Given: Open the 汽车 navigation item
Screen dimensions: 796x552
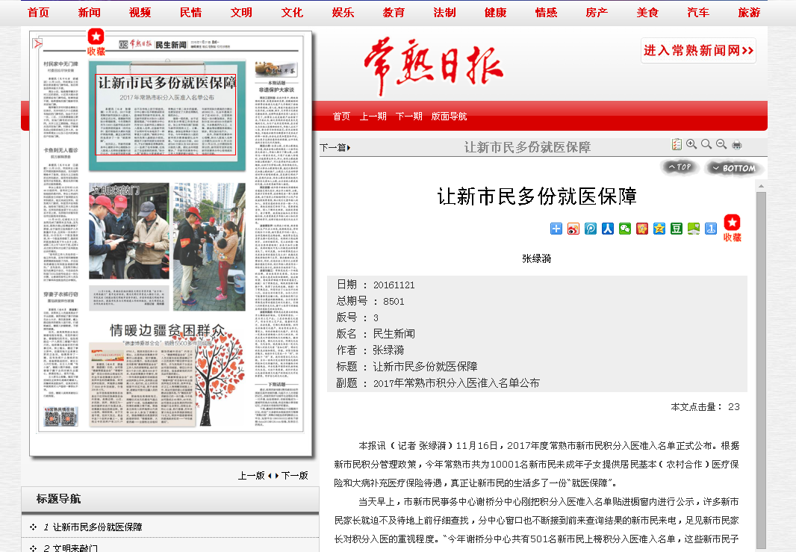Looking at the screenshot, I should coord(698,13).
